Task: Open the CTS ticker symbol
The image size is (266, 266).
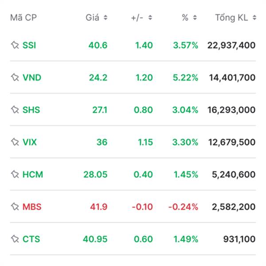Action: click(31, 239)
